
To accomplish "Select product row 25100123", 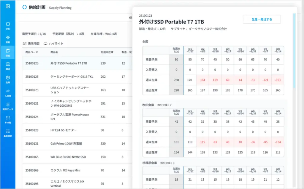I will coord(77,63).
